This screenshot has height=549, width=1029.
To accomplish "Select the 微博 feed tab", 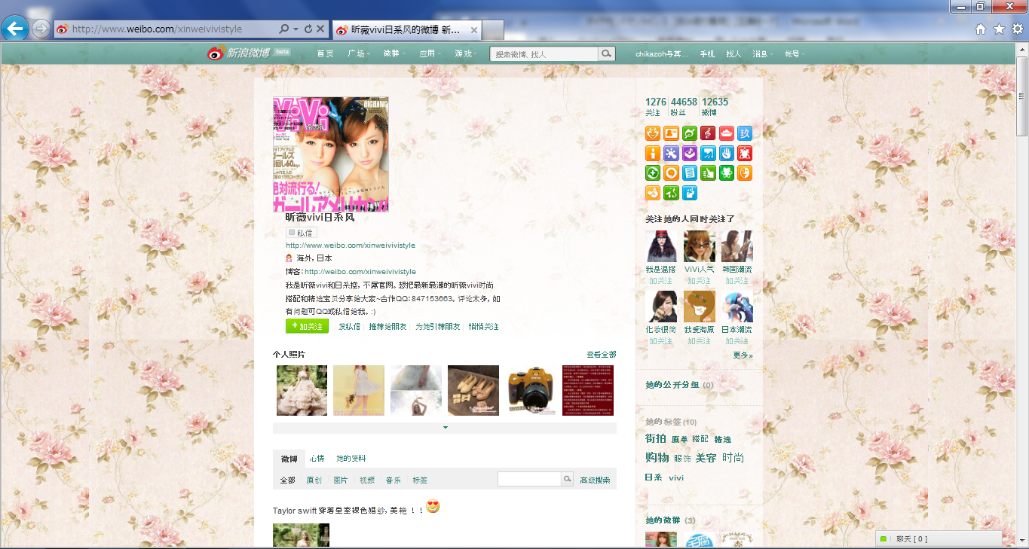I will pyautogui.click(x=289, y=459).
